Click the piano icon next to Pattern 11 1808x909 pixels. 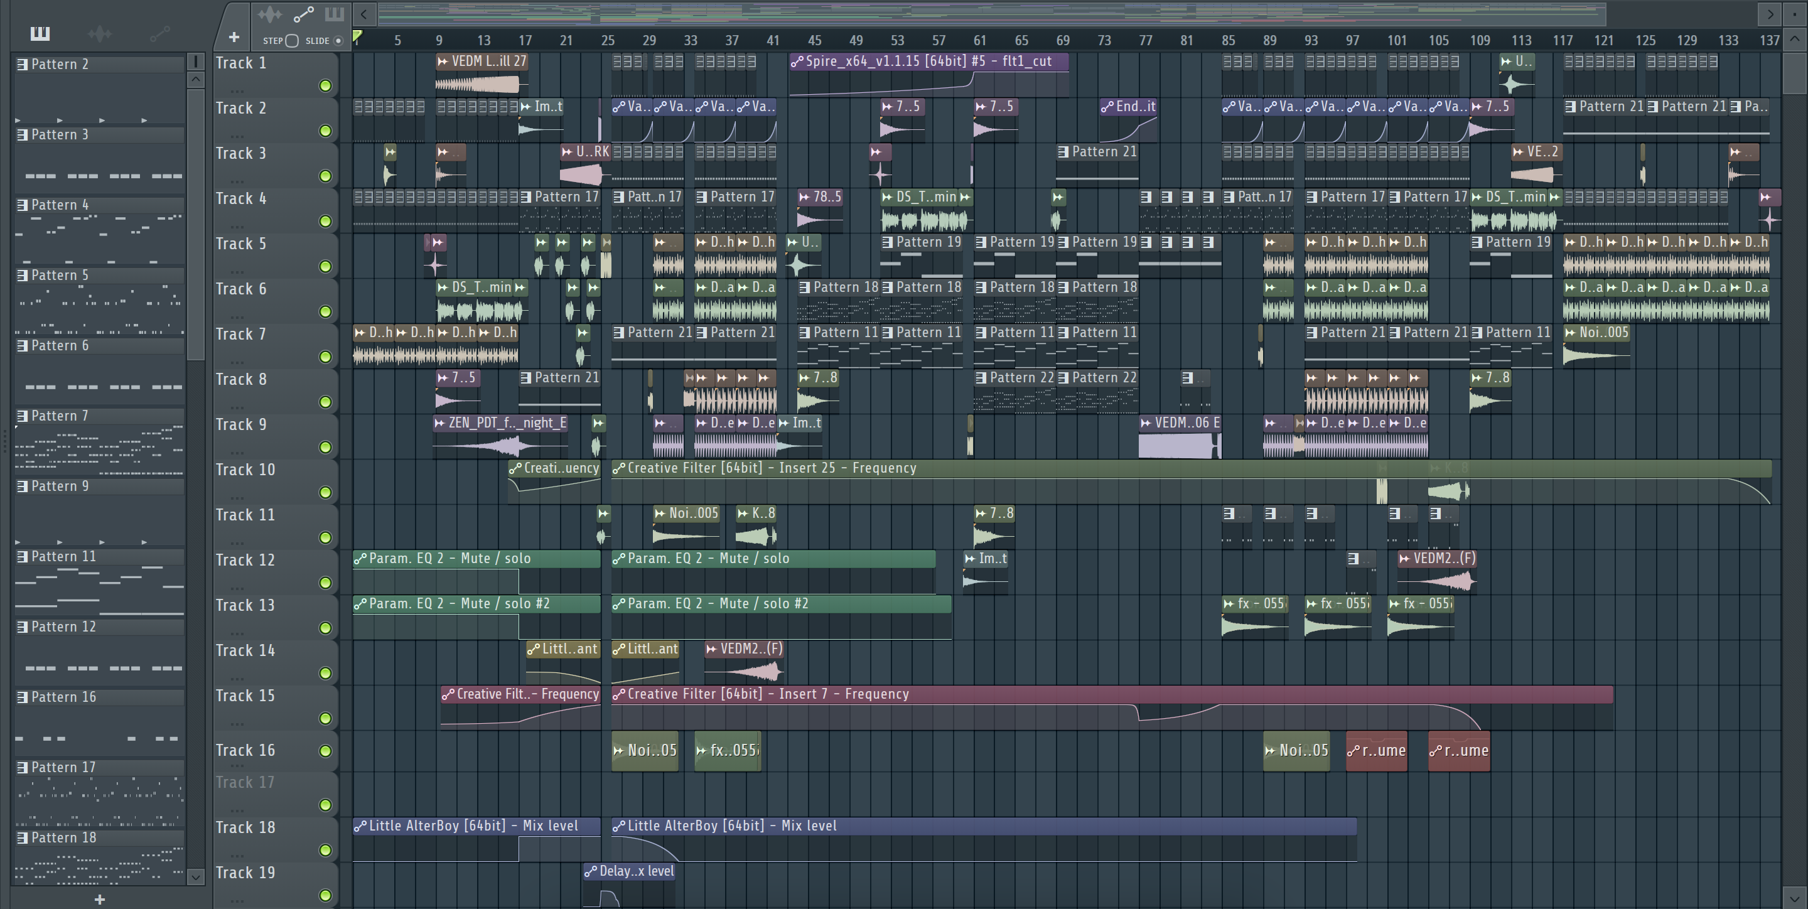point(23,557)
